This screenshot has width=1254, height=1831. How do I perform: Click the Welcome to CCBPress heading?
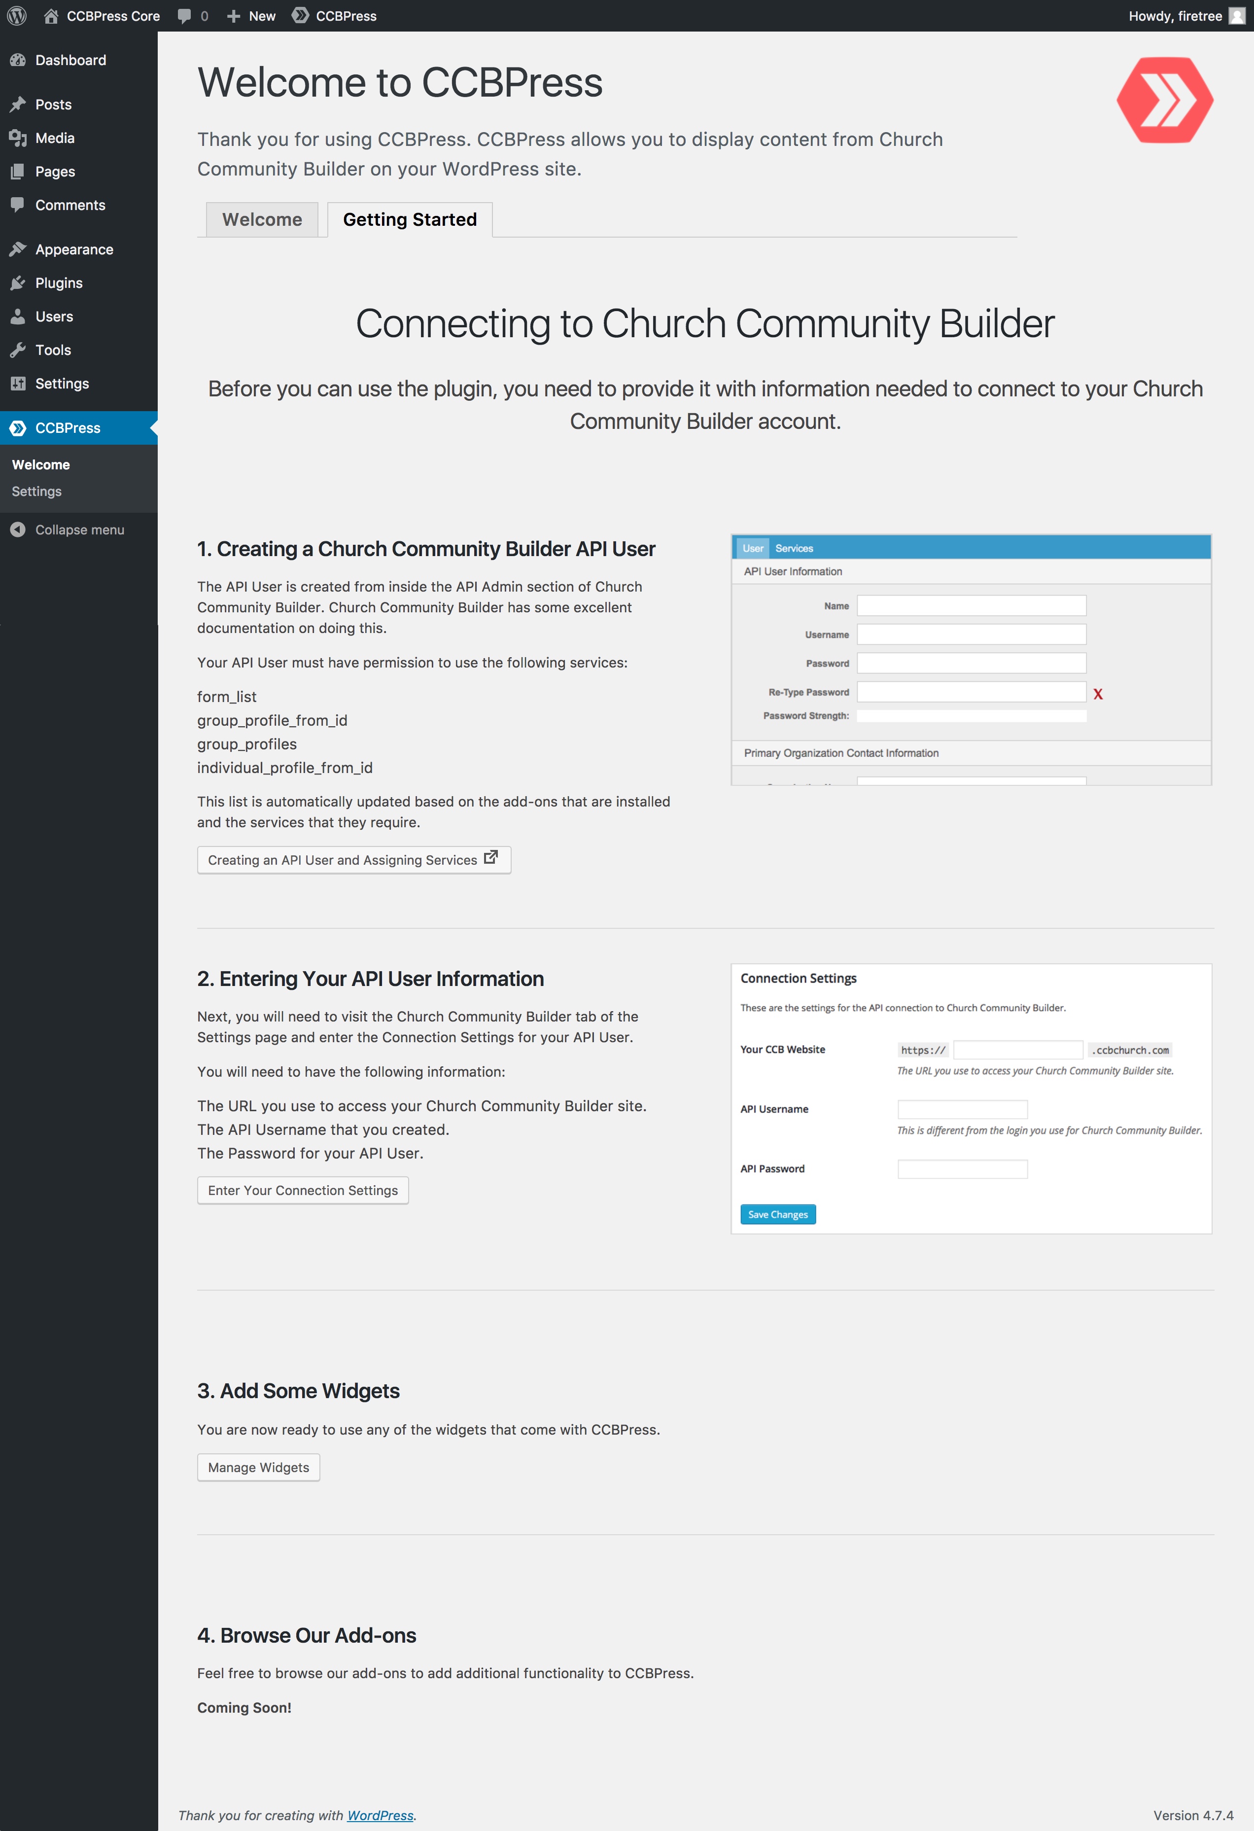(x=400, y=83)
